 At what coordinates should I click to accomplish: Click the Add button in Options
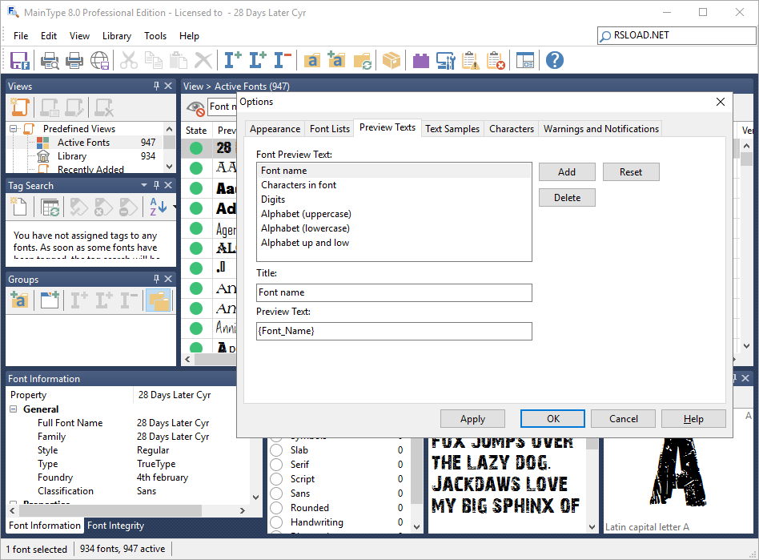coord(567,172)
